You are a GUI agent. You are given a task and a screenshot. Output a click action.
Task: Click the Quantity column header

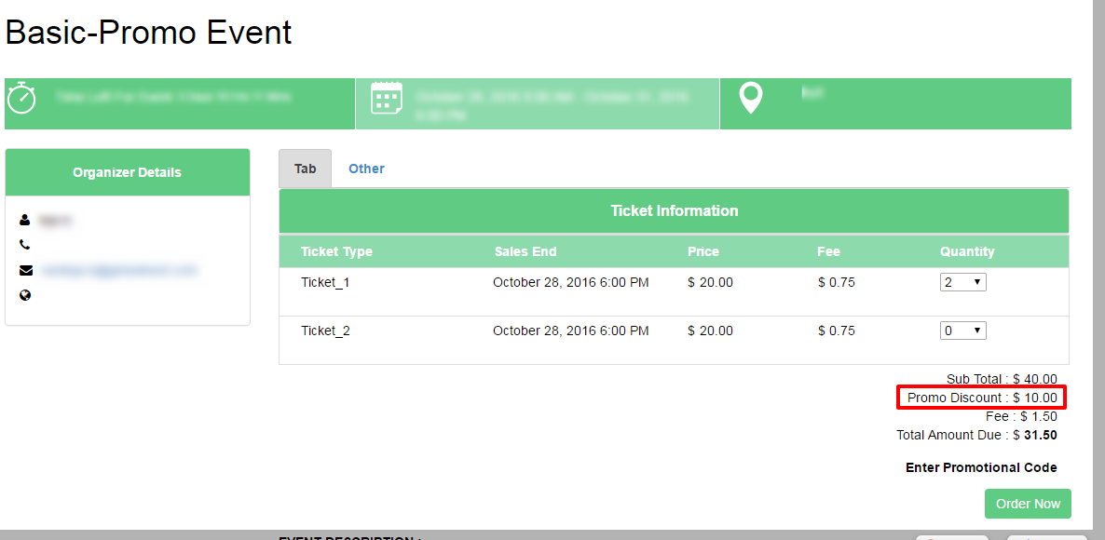tap(967, 251)
